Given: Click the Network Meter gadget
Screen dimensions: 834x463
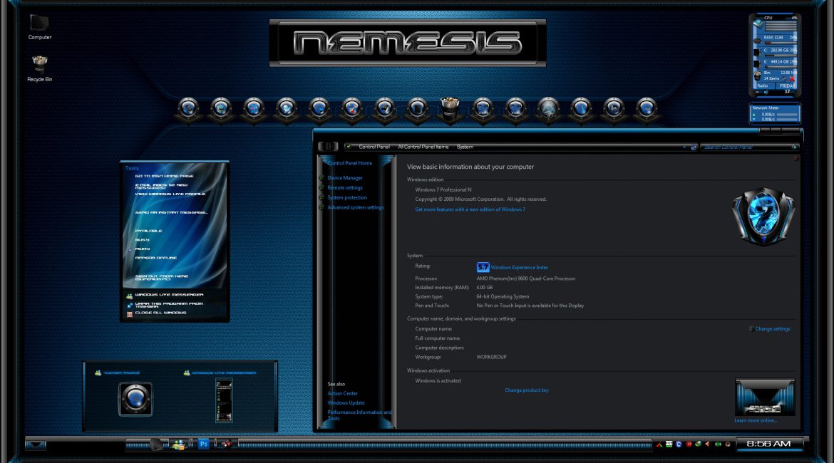Looking at the screenshot, I should pos(774,114).
